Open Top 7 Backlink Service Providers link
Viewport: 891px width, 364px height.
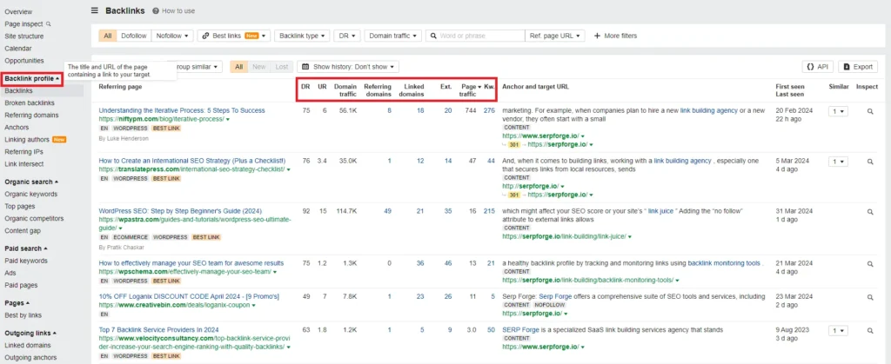coord(158,329)
